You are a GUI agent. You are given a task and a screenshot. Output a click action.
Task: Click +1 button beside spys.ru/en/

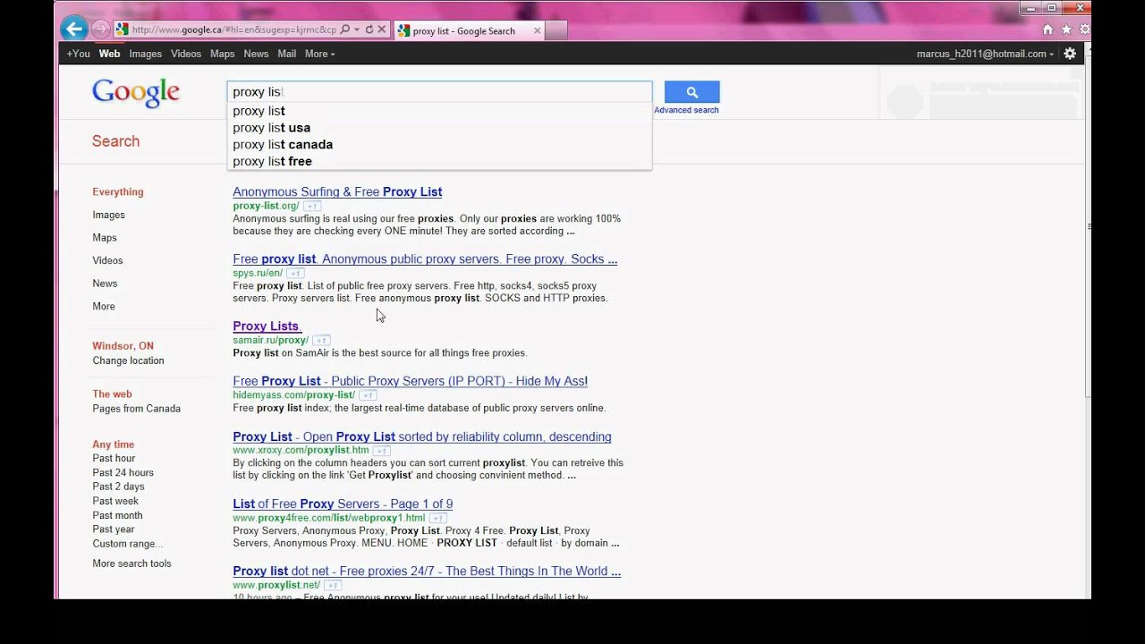(x=295, y=273)
